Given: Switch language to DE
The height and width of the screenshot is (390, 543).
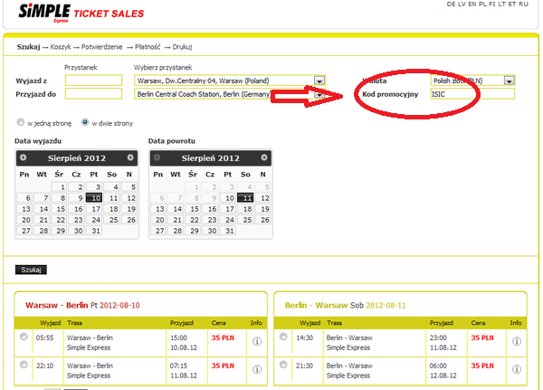Looking at the screenshot, I should [451, 5].
